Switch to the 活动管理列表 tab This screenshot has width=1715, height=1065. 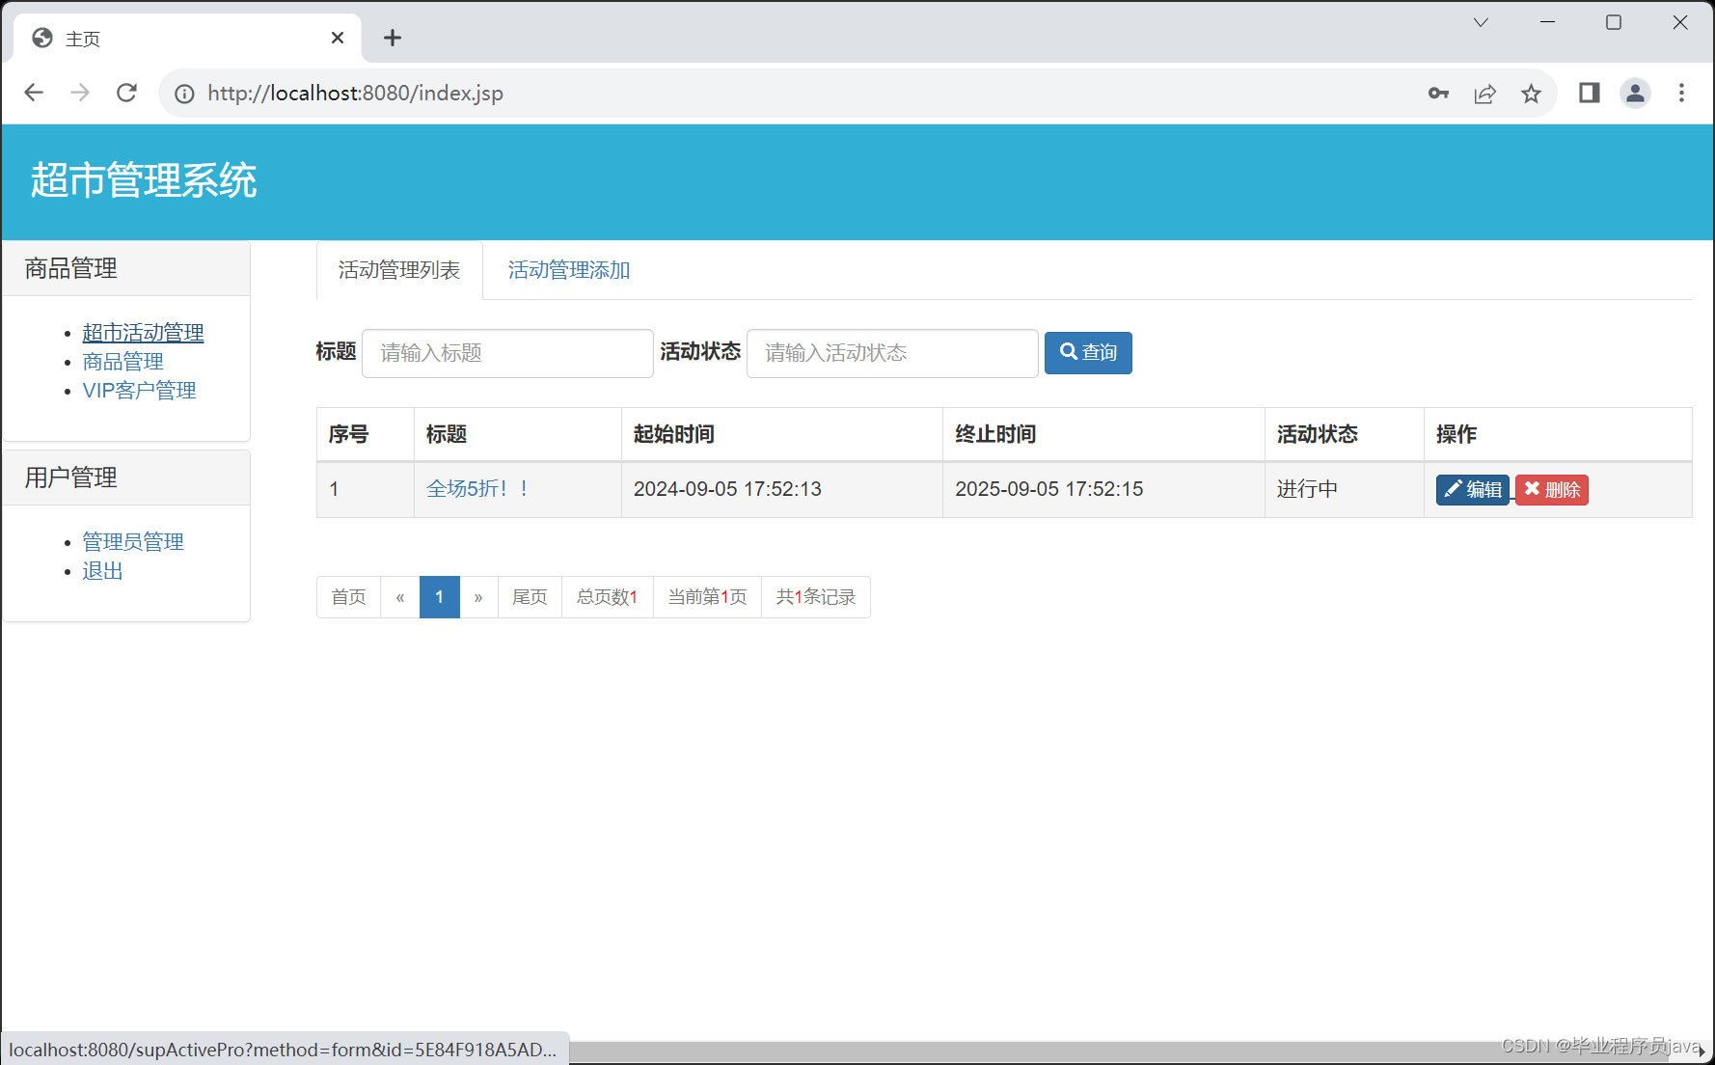(399, 270)
